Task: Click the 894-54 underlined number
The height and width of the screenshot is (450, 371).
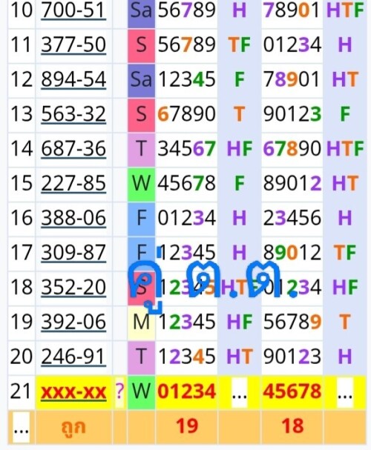Action: [x=73, y=80]
